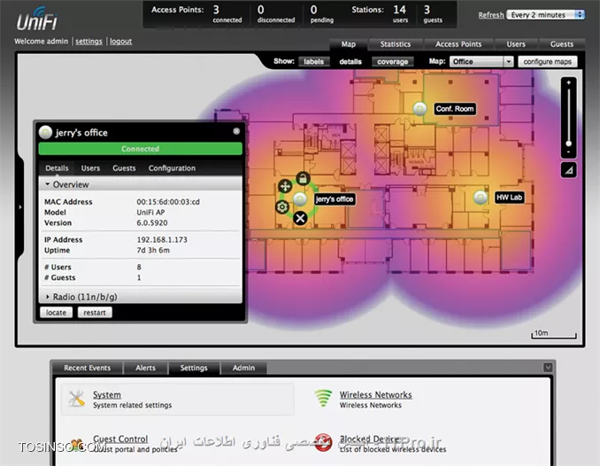Collapse the bottom settings panel arrow
Image resolution: width=600 pixels, height=466 pixels.
coord(548,368)
